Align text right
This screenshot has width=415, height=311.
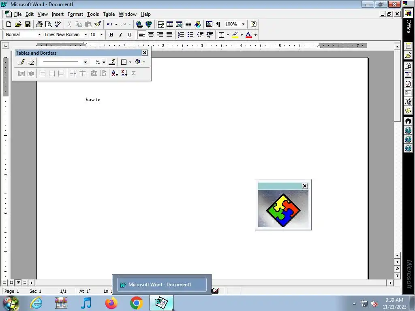click(x=160, y=35)
